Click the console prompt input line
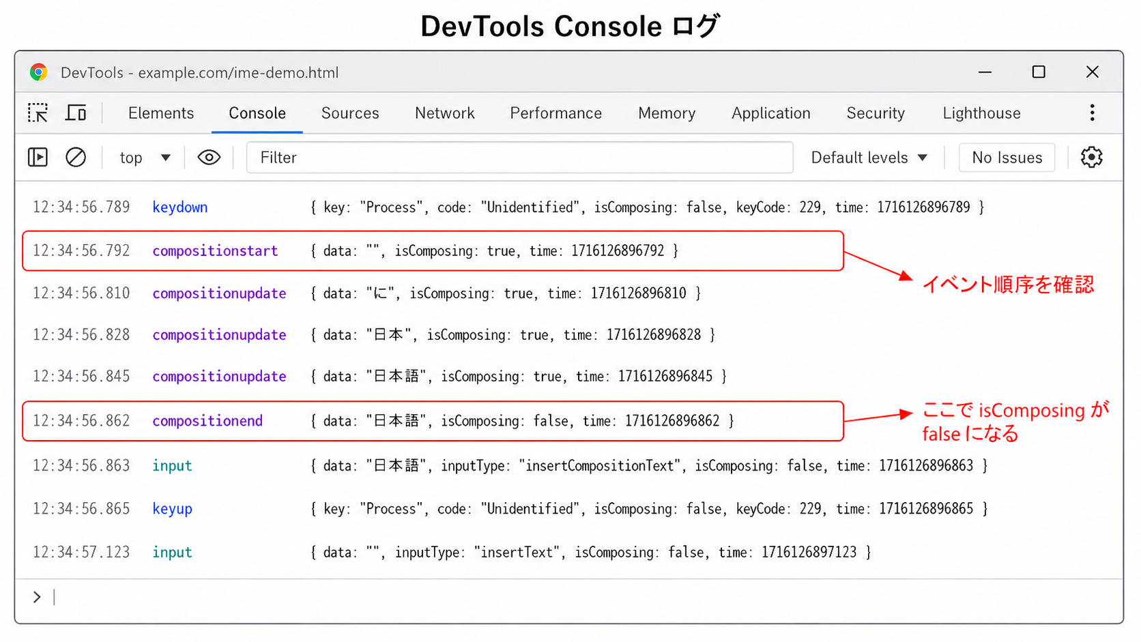1141x642 pixels. point(569,598)
